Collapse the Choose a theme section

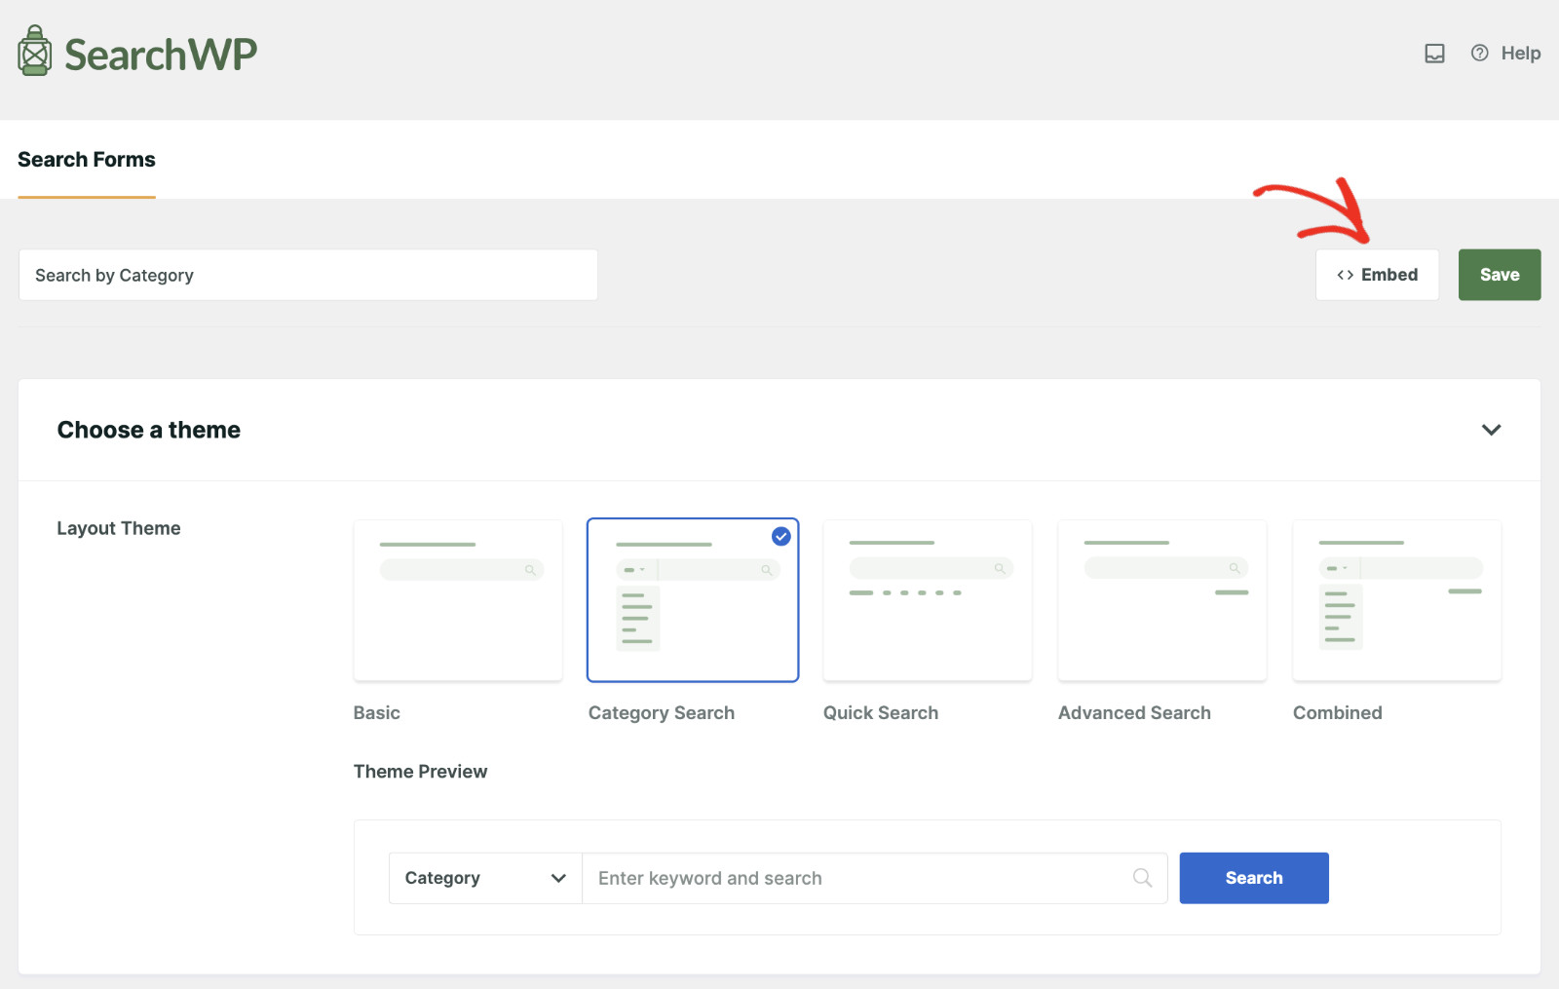(1490, 430)
